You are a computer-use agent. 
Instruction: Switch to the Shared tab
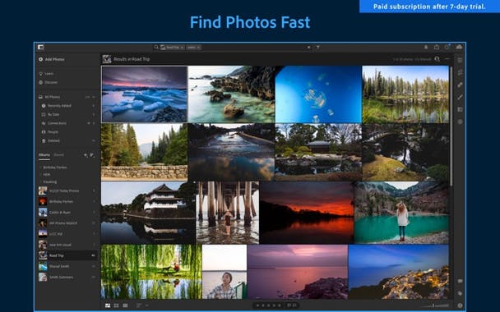pyautogui.click(x=58, y=155)
